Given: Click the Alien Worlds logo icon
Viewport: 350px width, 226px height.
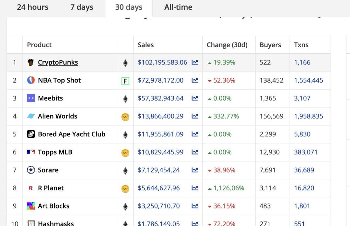Looking at the screenshot, I should click(x=31, y=116).
